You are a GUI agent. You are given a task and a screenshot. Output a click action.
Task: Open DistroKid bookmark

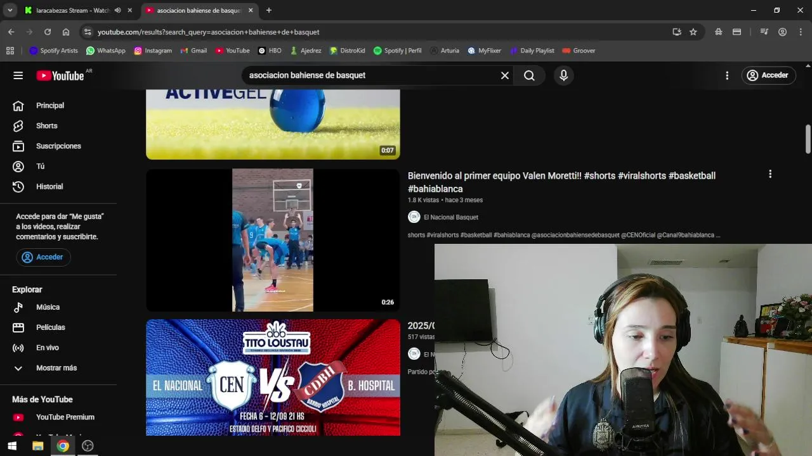coord(347,51)
